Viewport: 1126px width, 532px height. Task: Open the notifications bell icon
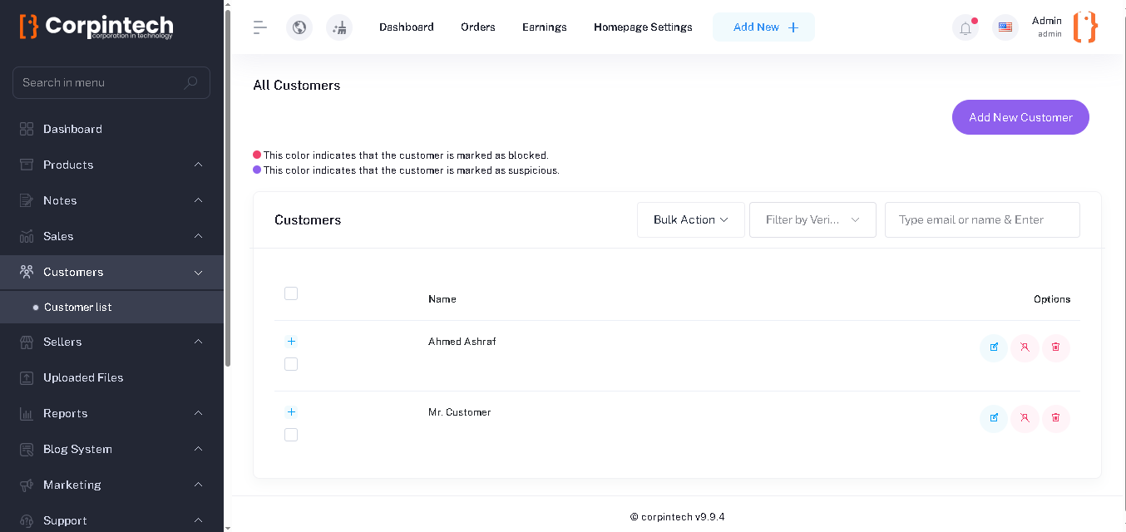click(965, 28)
